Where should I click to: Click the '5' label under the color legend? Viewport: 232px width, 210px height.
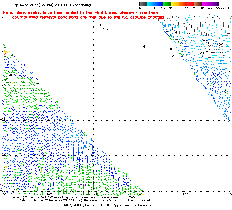(147, 8)
